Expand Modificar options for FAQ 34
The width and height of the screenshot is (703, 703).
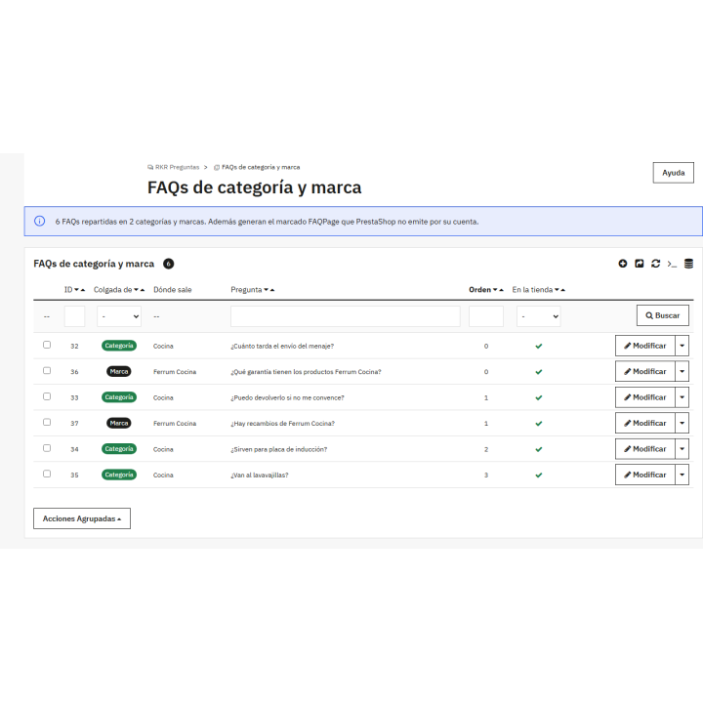[682, 449]
